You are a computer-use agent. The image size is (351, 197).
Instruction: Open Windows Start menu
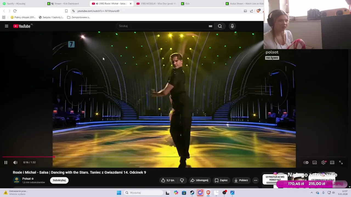click(119, 193)
